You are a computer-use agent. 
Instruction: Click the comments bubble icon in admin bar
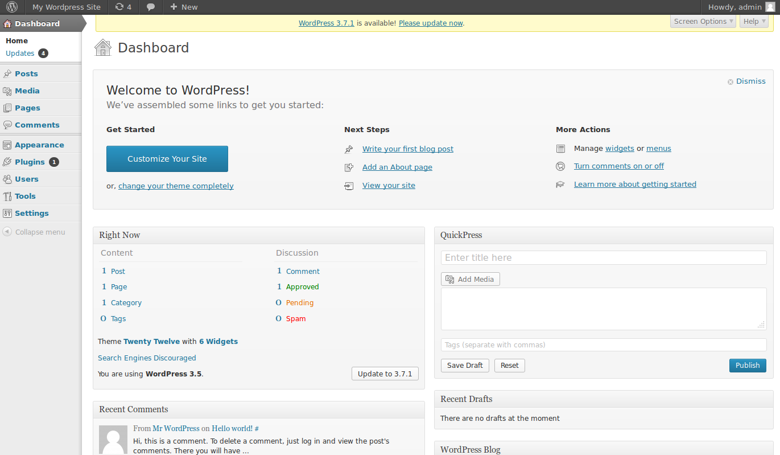tap(150, 7)
